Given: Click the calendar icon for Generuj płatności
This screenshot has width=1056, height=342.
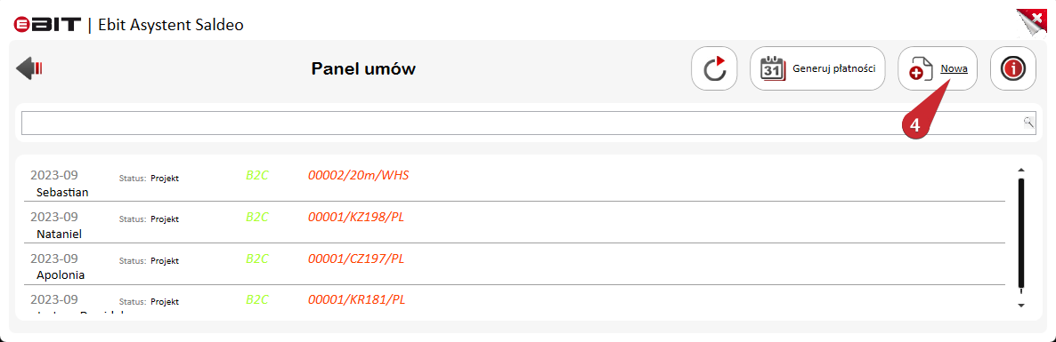Looking at the screenshot, I should coord(773,68).
